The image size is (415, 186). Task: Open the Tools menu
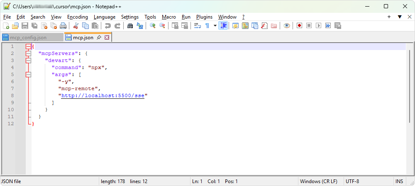(x=150, y=17)
